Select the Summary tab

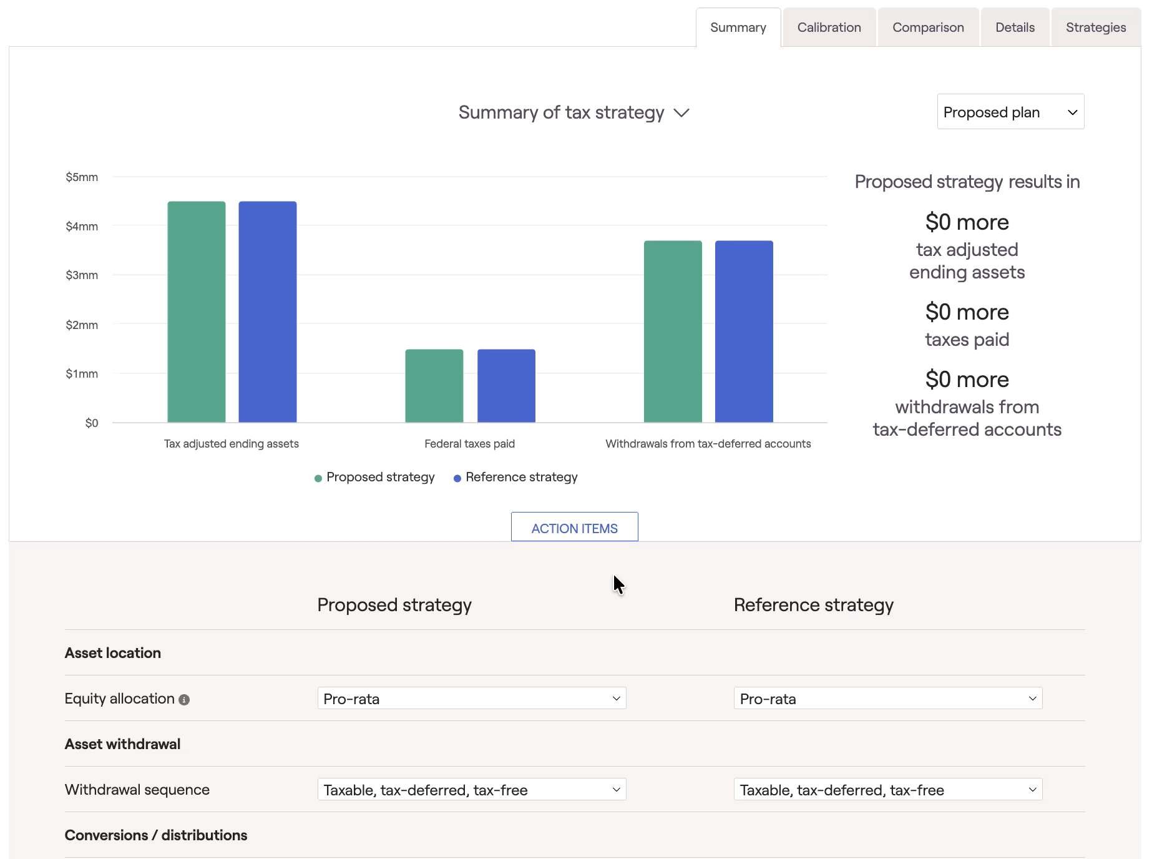[738, 27]
